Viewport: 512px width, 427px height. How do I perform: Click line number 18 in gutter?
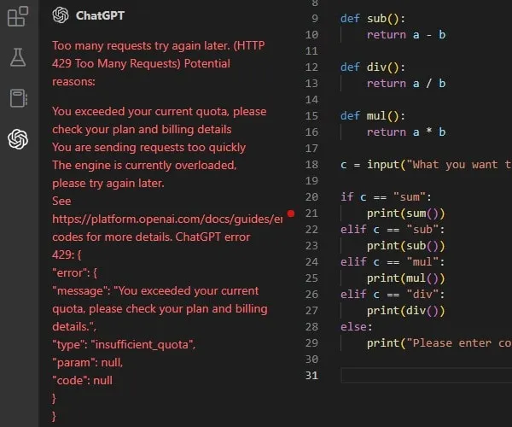click(311, 164)
